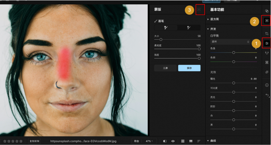
Task: Set three-star rating
Action: coord(13,141)
